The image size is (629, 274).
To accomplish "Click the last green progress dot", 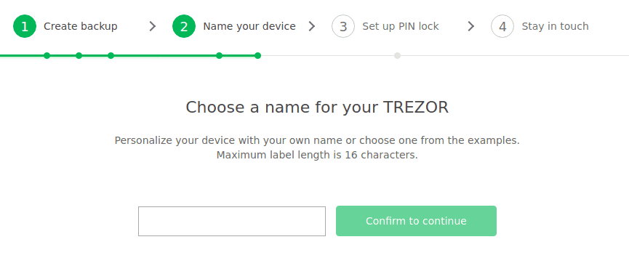I will pyautogui.click(x=258, y=55).
